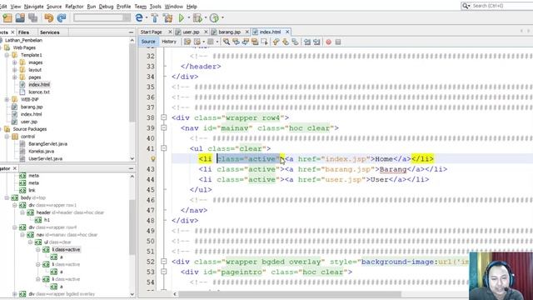Click Projects panel scroll down arrow
The image size is (533, 300).
pos(132,158)
